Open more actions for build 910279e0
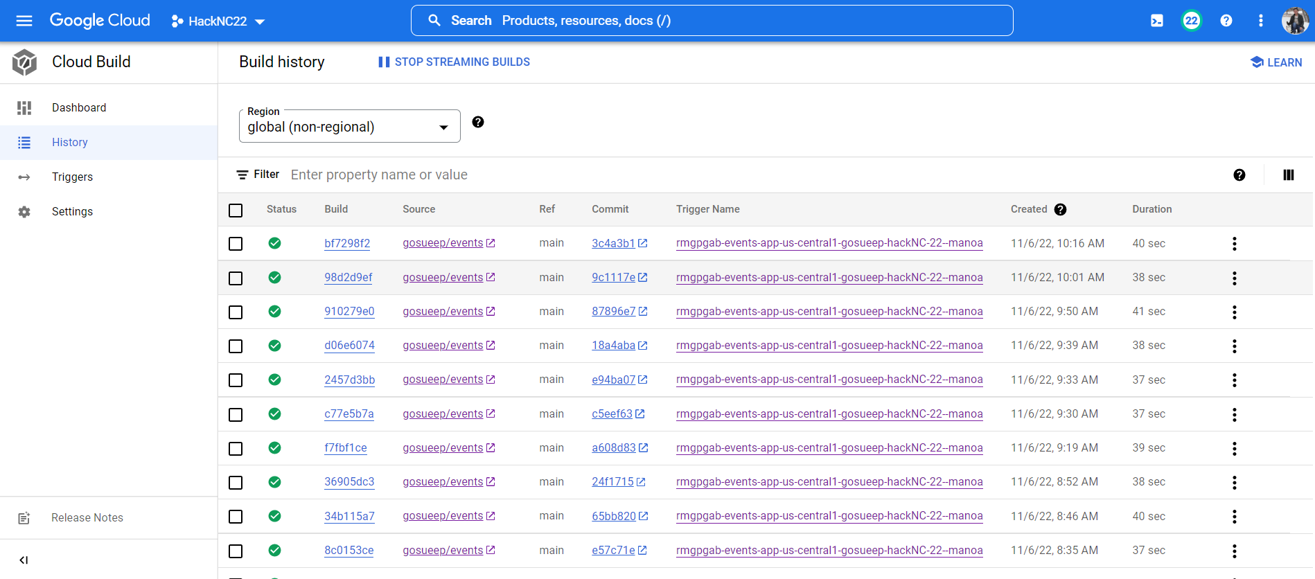1315x579 pixels. (1235, 312)
